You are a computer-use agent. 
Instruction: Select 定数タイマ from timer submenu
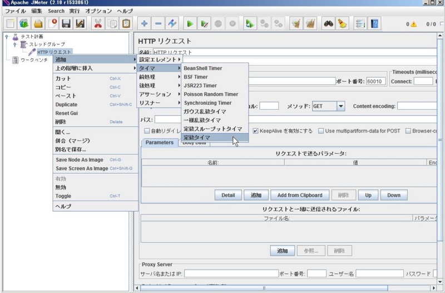pos(215,138)
